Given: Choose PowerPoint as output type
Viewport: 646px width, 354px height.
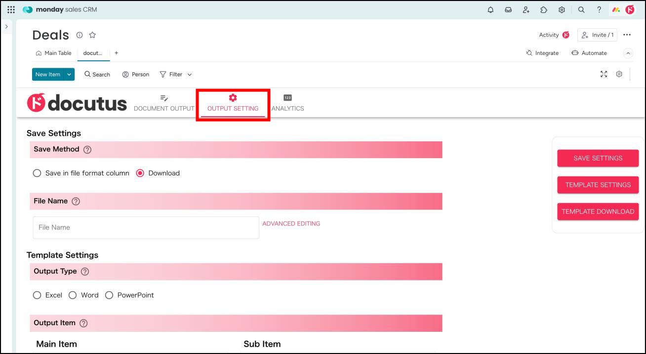Looking at the screenshot, I should tap(109, 295).
